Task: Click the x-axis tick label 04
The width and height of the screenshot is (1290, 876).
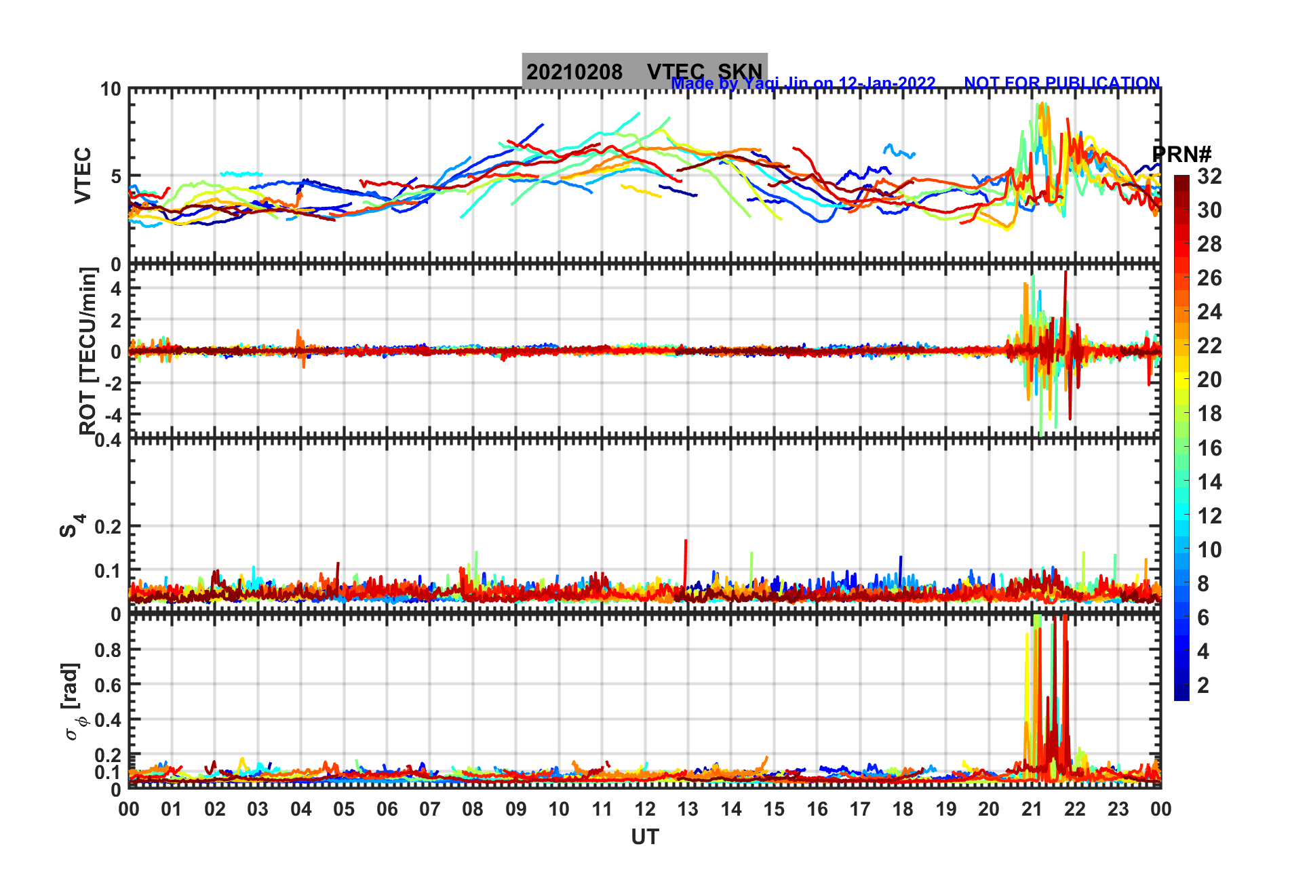Action: (x=301, y=809)
